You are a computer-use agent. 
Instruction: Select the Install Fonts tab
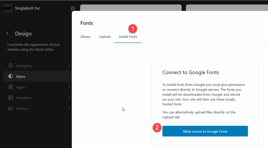pos(128,37)
